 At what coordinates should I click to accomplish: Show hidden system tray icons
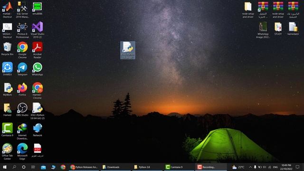point(250,167)
